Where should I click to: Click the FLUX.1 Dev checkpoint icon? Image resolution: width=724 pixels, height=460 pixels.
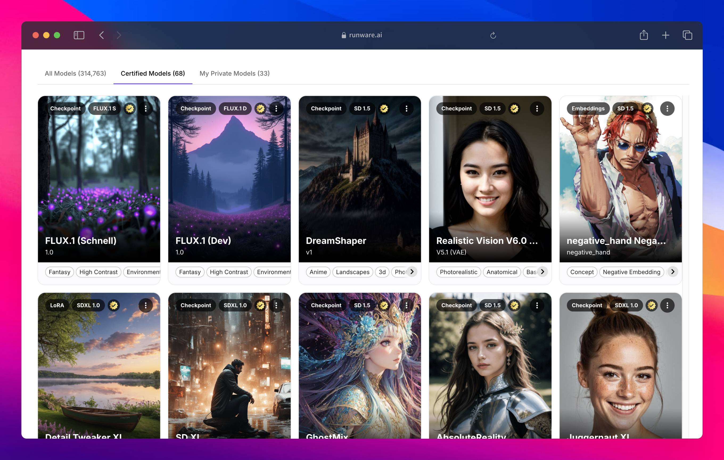[196, 108]
